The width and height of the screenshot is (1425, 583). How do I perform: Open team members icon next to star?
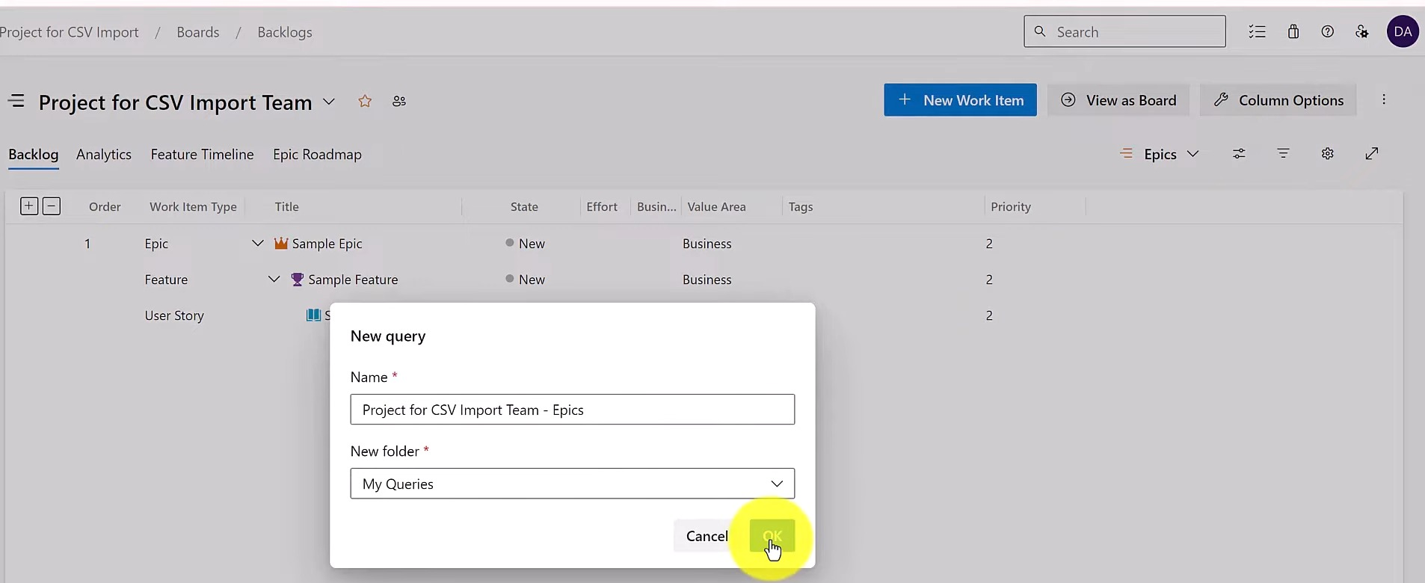click(x=399, y=101)
